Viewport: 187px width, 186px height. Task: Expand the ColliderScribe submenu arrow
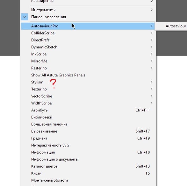coord(152,33)
